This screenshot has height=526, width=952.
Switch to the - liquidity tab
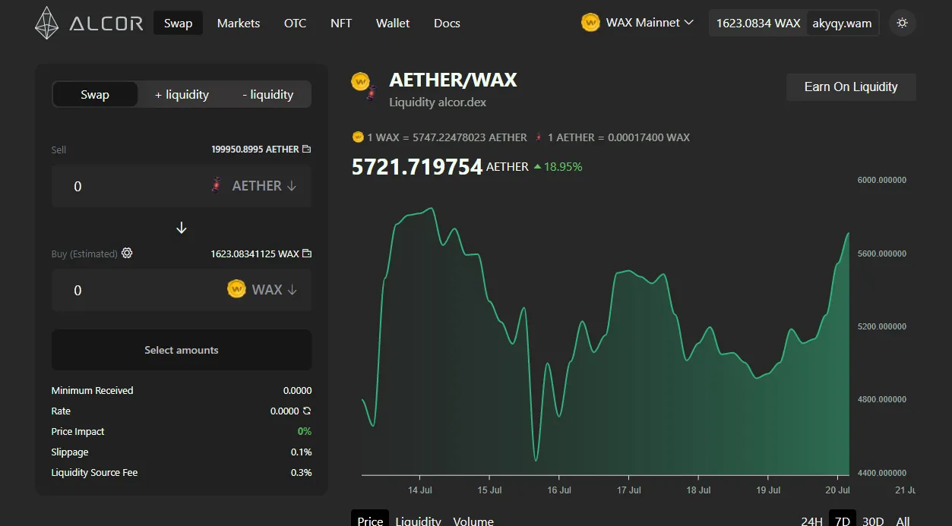click(267, 94)
